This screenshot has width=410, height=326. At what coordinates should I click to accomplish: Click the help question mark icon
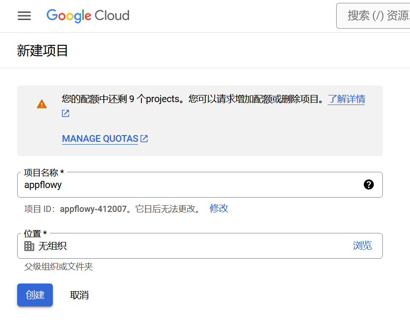(369, 185)
